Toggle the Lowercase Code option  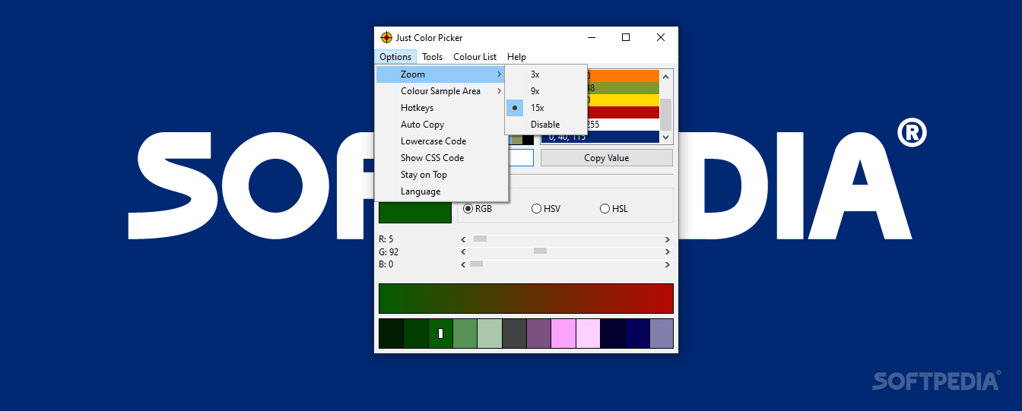441,141
